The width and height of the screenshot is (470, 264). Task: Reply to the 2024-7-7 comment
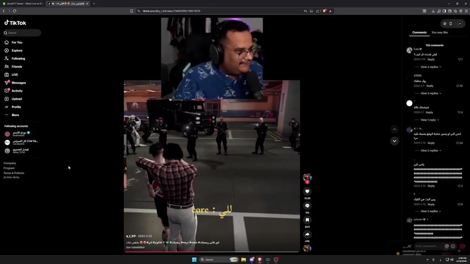[429, 113]
